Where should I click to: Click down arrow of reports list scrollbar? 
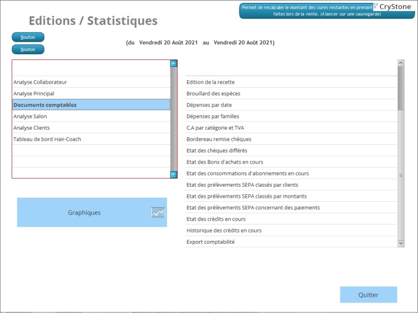click(401, 243)
